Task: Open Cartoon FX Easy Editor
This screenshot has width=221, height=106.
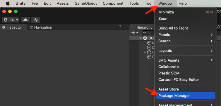Action: tap(186, 79)
